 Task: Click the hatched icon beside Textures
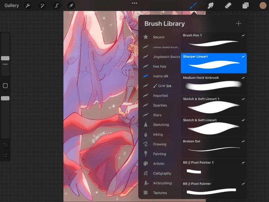click(x=146, y=192)
